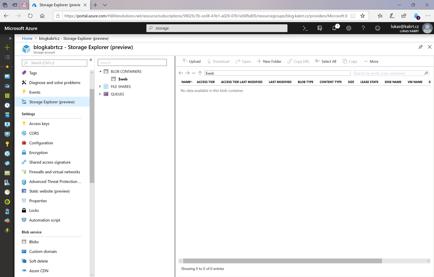Open Cloud Shell from the top bar
Screen dimensions: 434x277
pos(305,28)
